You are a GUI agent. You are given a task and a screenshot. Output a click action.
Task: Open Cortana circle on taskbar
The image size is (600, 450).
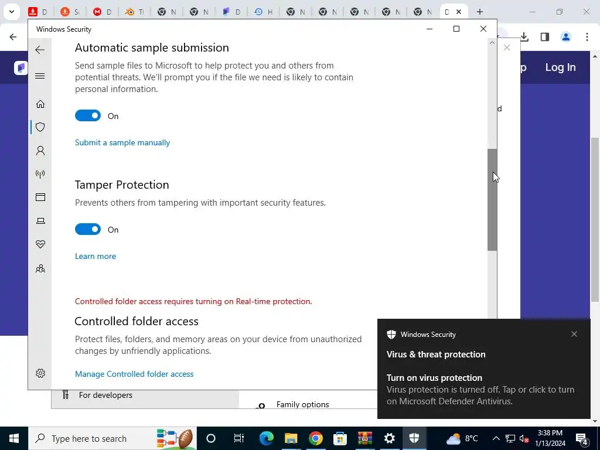(x=211, y=438)
